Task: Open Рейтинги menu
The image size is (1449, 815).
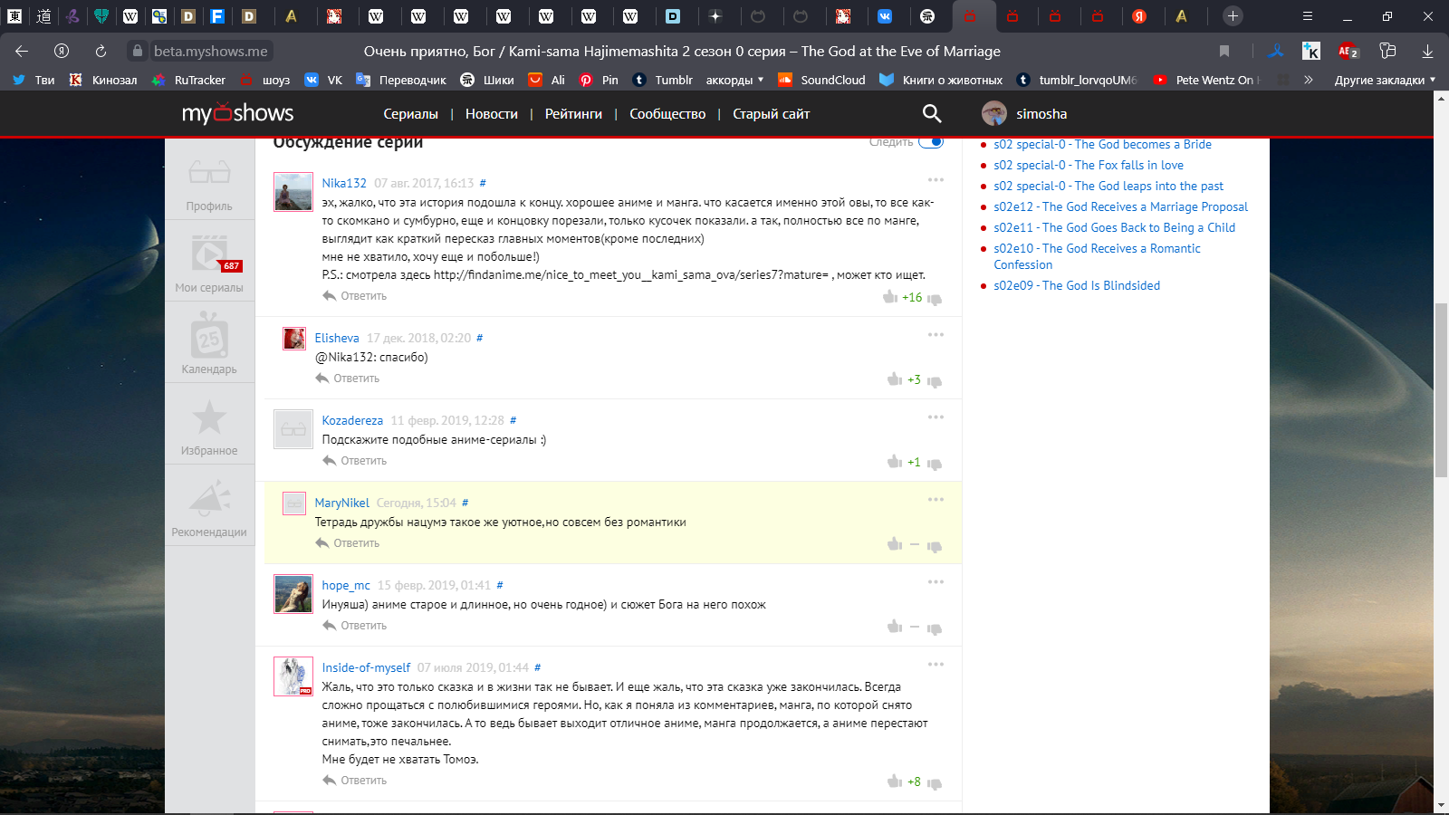Action: point(573,114)
